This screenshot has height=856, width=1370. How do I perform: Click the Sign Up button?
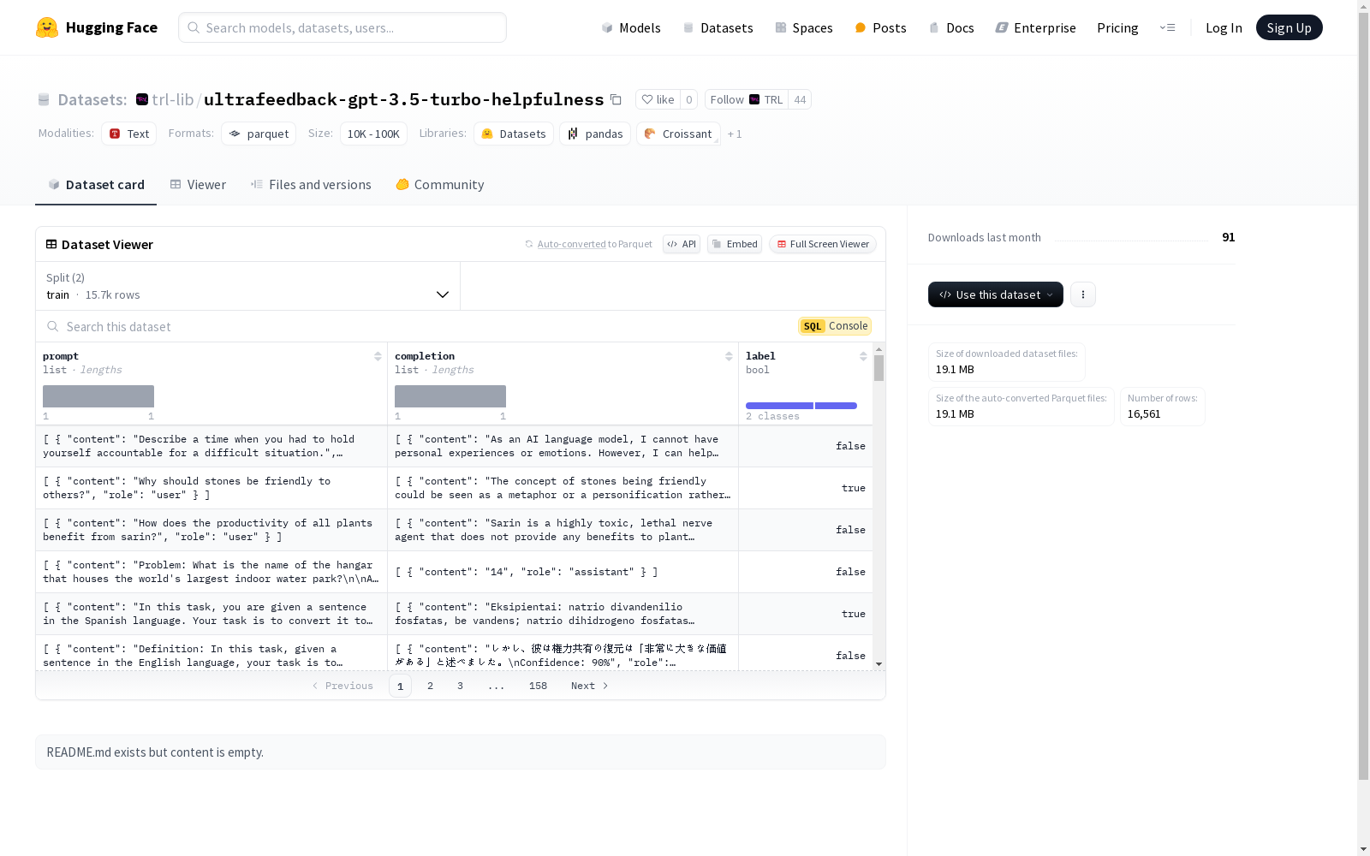coord(1289,27)
